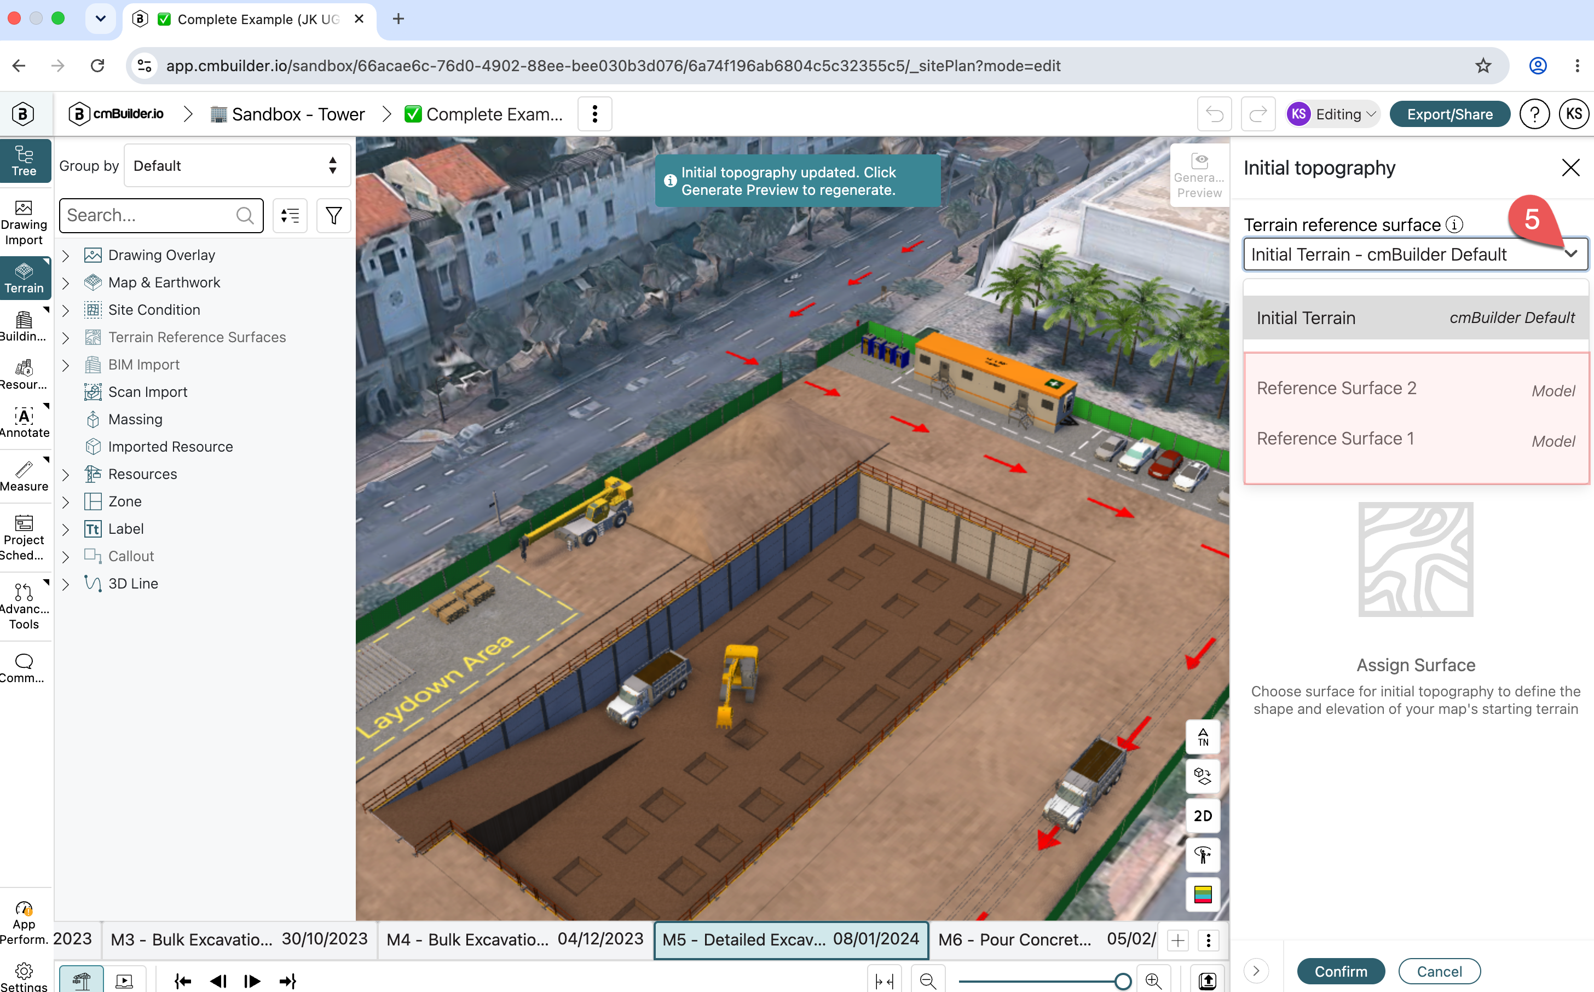This screenshot has height=992, width=1594.
Task: Switch the viewport to 2D mode
Action: pyautogui.click(x=1203, y=816)
